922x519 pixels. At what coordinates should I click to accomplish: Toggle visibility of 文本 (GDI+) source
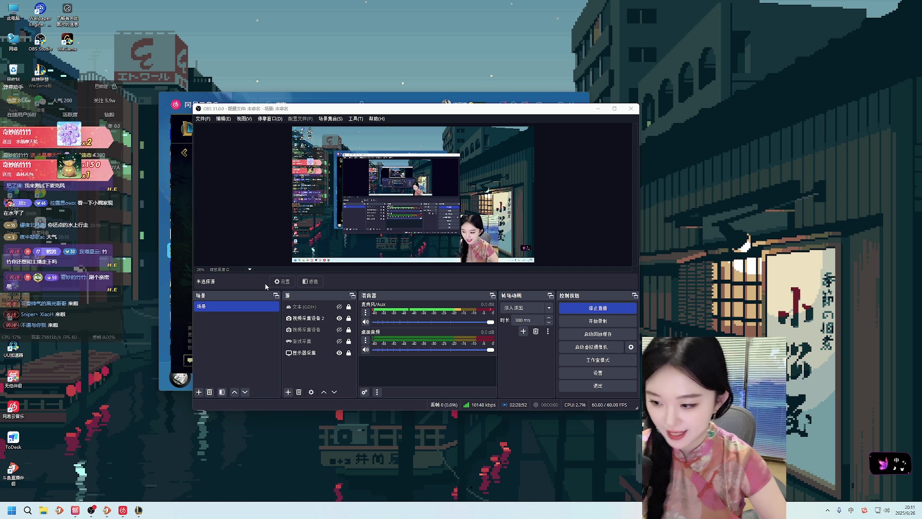pos(339,307)
